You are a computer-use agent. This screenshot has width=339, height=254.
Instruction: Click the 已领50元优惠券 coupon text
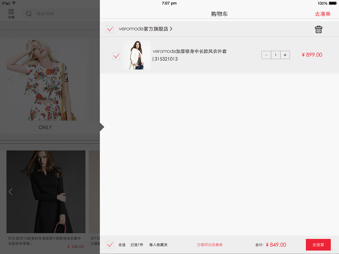[210, 245]
